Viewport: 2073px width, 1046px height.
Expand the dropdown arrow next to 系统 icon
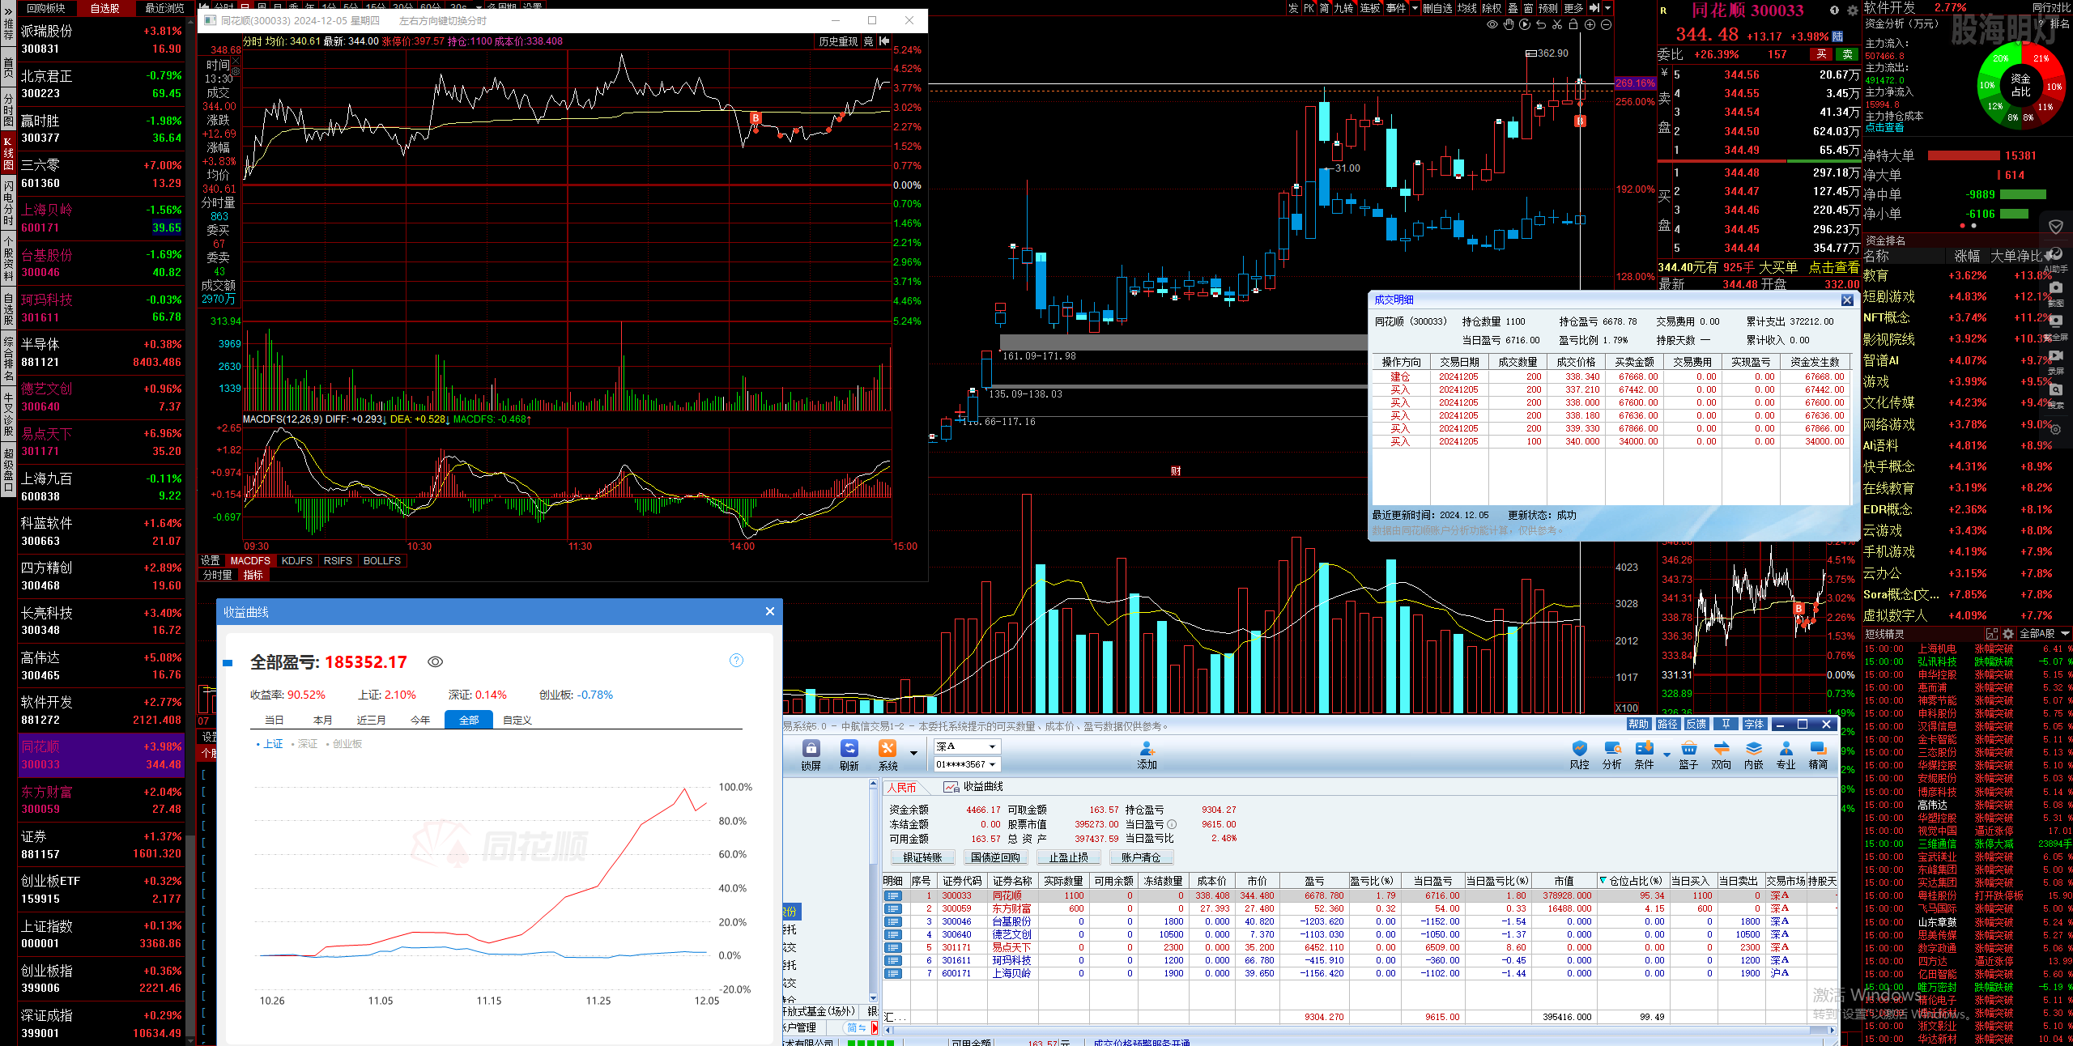913,754
